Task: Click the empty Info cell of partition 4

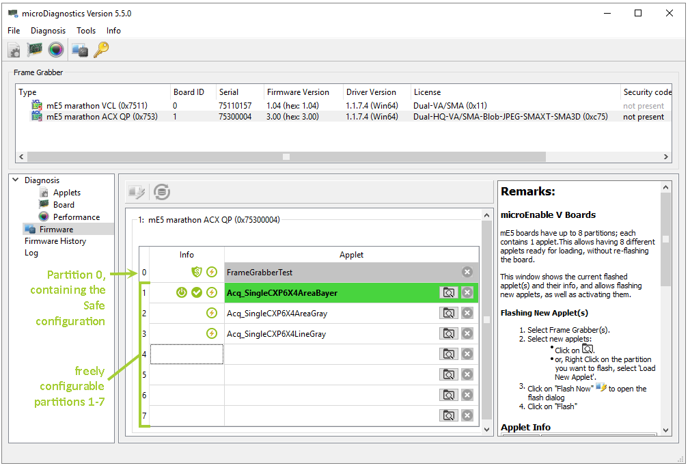Action: click(x=187, y=355)
